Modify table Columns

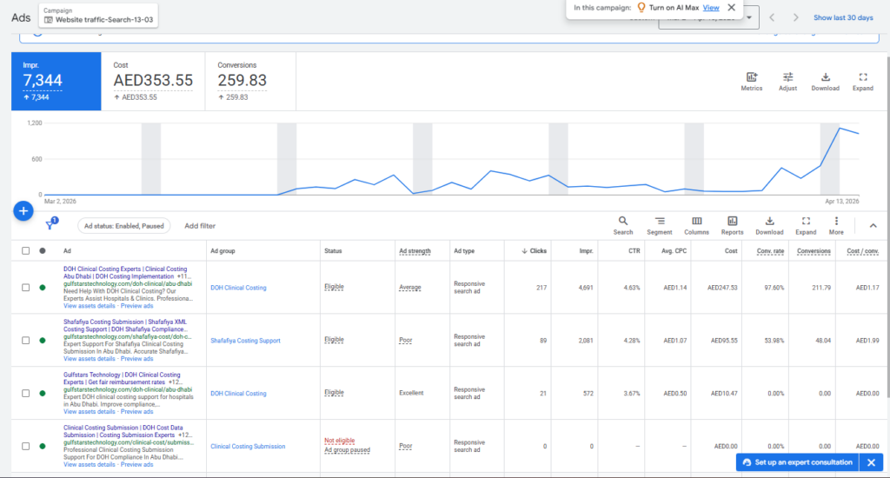(x=696, y=225)
